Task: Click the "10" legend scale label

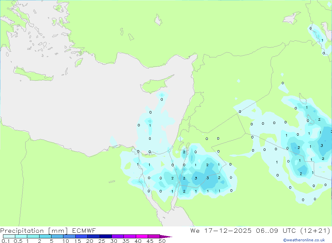Action: coord(66,241)
